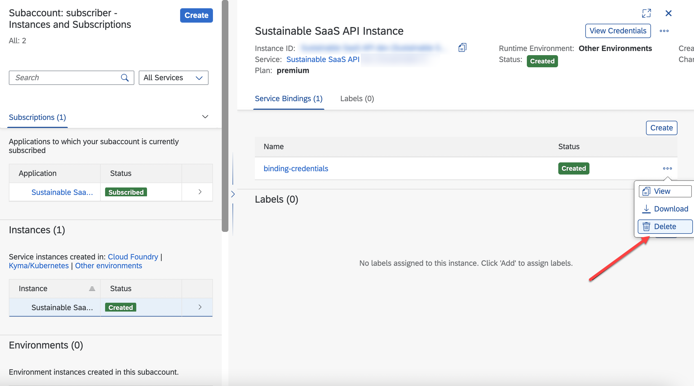Click the search magnifier icon
Image resolution: width=694 pixels, height=386 pixels.
point(125,78)
